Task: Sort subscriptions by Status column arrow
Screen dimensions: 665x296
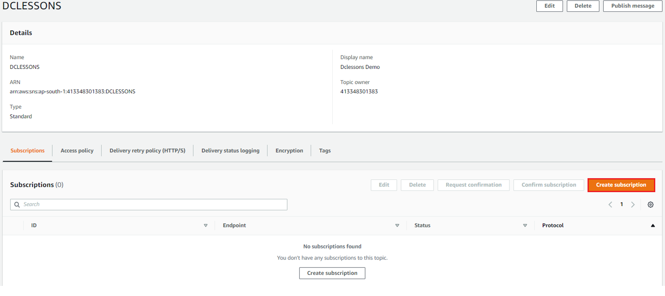Action: pyautogui.click(x=525, y=226)
